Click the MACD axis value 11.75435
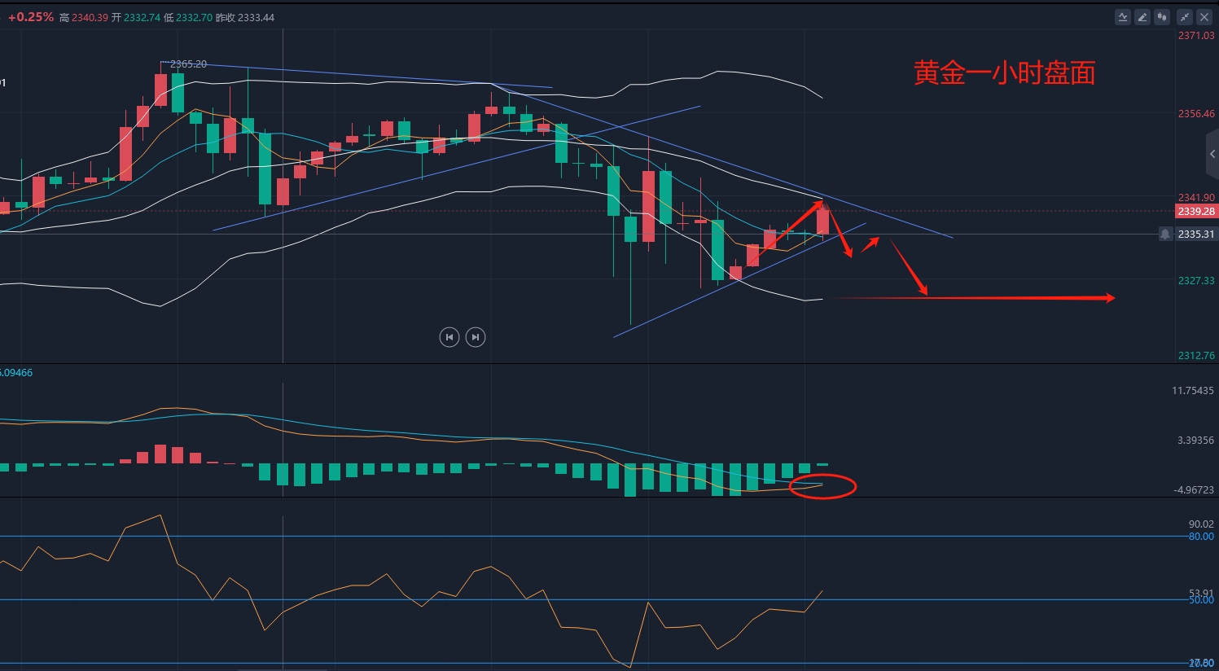The height and width of the screenshot is (671, 1219). 1193,391
